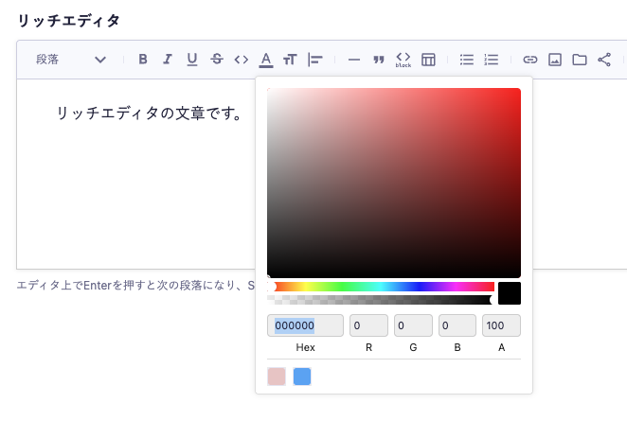Select the pink preset color swatch
The image size is (627, 421).
coord(277,377)
